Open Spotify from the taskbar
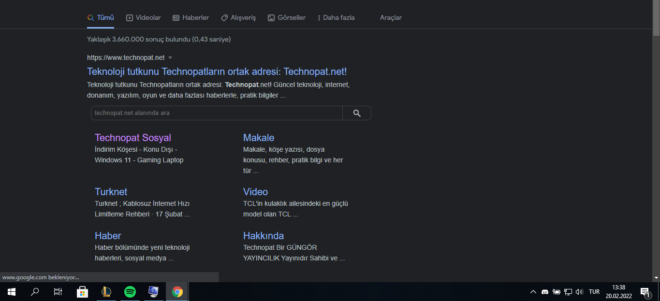 (130, 292)
